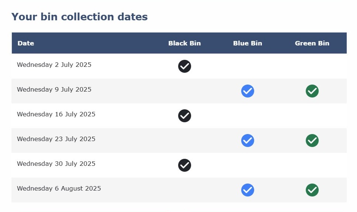Image resolution: width=357 pixels, height=212 pixels.
Task: Select the Wednesday 30 July 2025 date
Action: click(x=56, y=164)
